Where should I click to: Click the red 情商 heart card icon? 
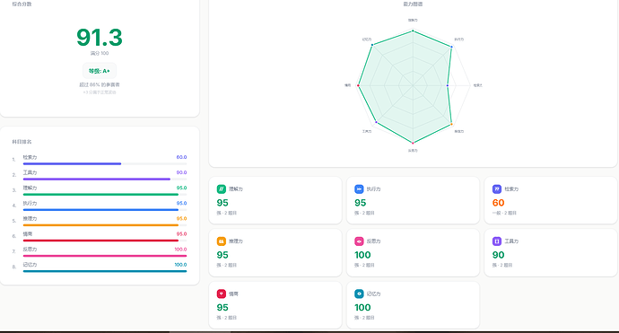pos(221,294)
